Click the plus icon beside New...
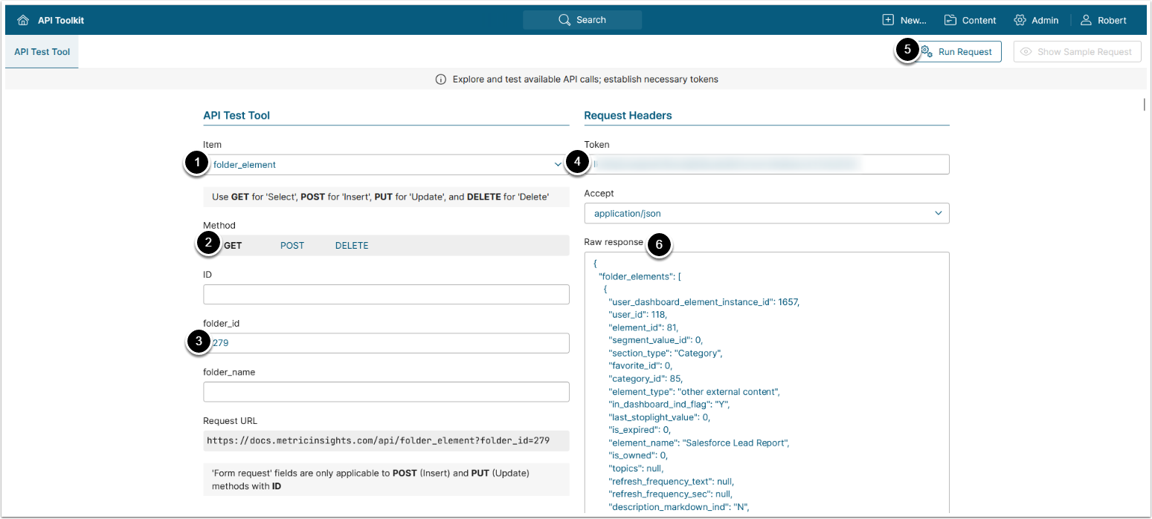 point(888,20)
